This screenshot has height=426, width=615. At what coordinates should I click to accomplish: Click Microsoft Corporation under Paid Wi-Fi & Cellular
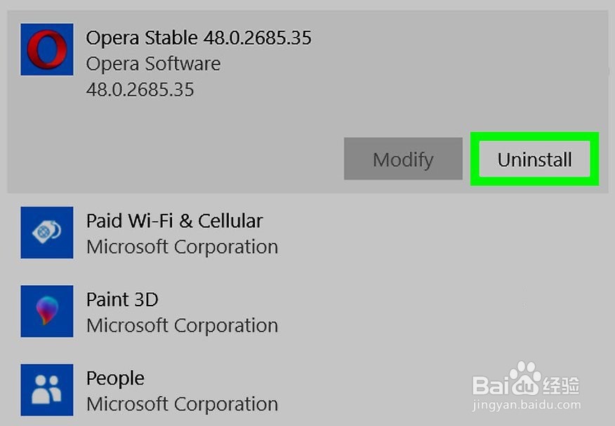pos(182,247)
